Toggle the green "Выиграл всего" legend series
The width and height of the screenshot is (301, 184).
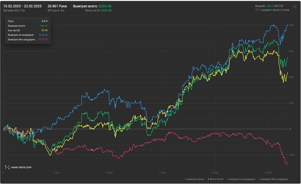[195, 178]
